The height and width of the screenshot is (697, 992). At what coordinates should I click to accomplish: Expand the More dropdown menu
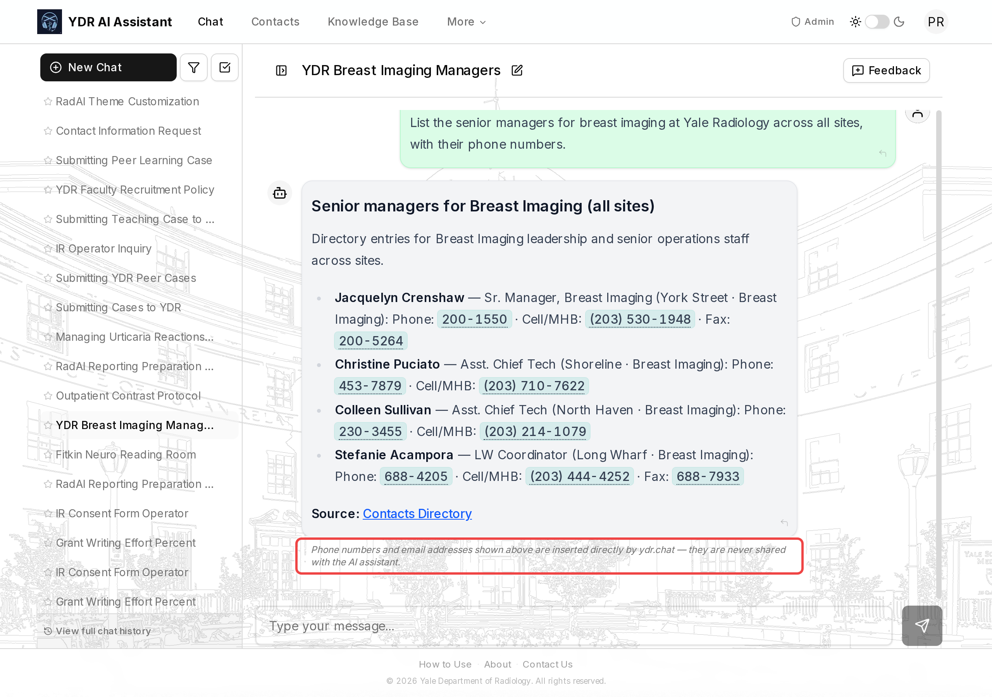[466, 22]
